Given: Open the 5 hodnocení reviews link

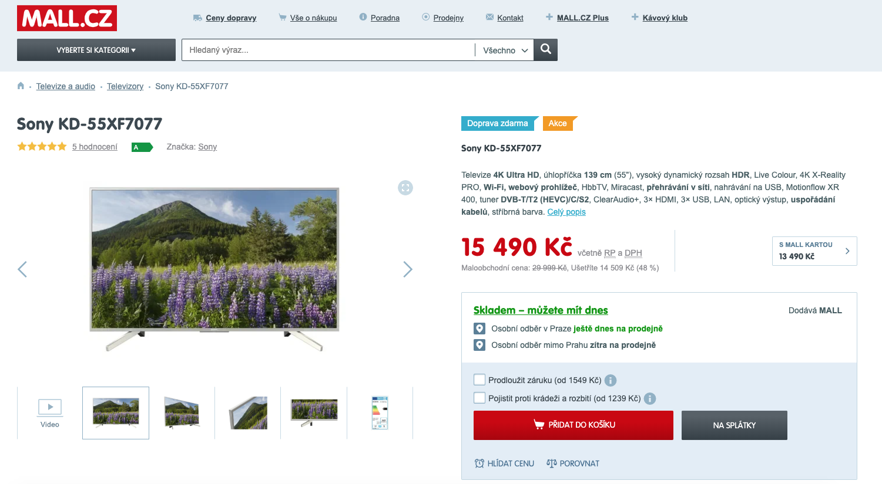Looking at the screenshot, I should [x=95, y=147].
